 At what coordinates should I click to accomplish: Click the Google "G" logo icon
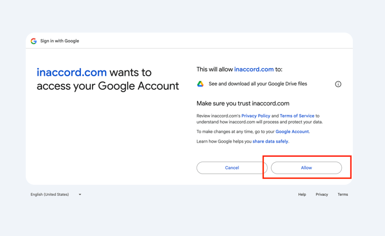point(34,41)
